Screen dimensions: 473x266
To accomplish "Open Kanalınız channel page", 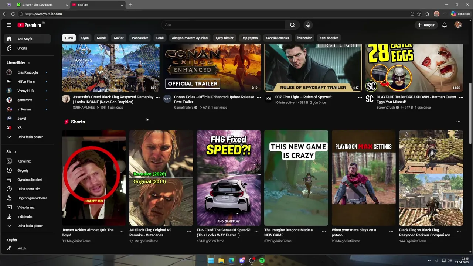I will pos(27,161).
